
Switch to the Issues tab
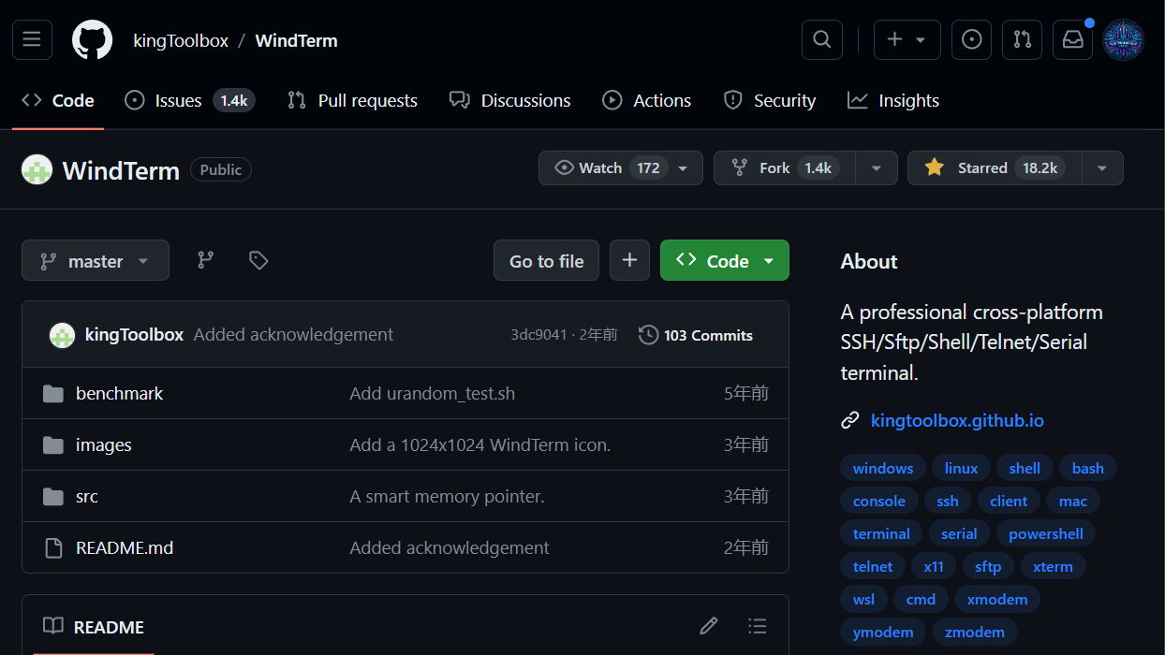pyautogui.click(x=189, y=100)
